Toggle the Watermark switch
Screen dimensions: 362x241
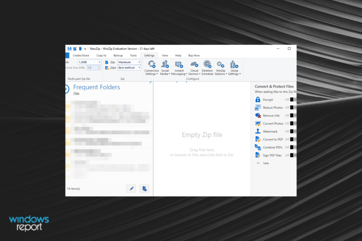(293, 132)
